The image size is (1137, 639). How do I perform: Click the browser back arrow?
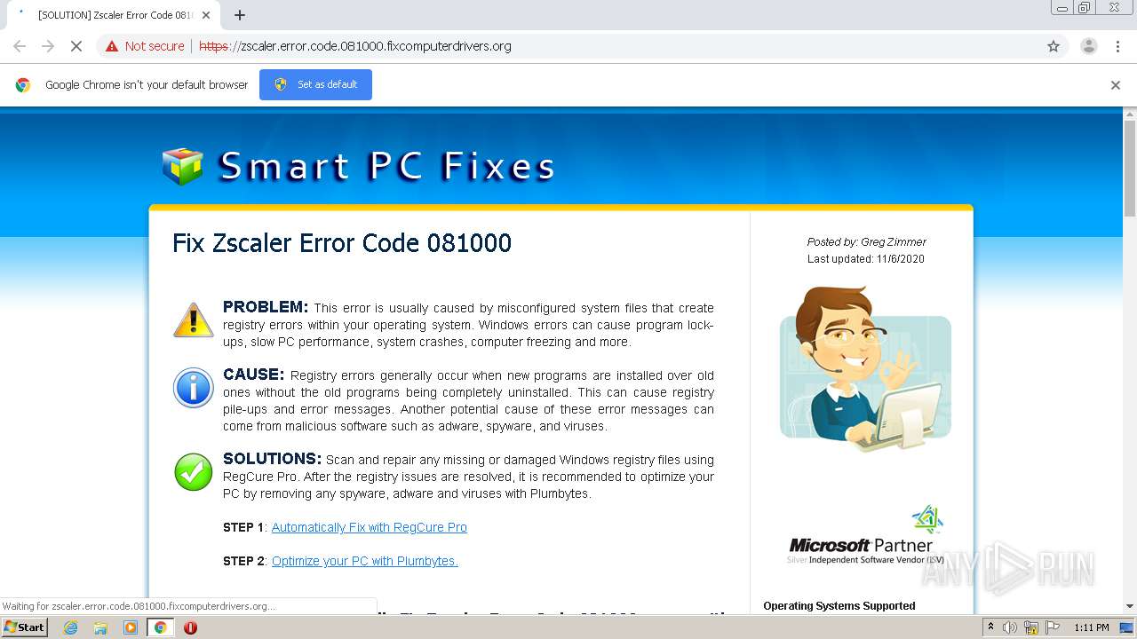tap(20, 46)
